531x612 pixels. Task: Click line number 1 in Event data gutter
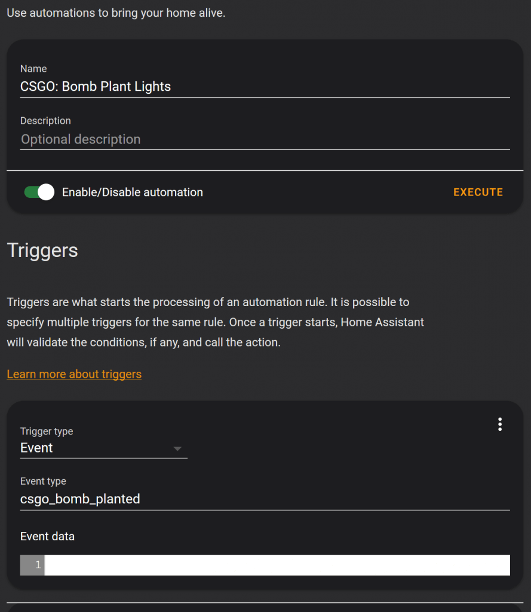pyautogui.click(x=38, y=565)
